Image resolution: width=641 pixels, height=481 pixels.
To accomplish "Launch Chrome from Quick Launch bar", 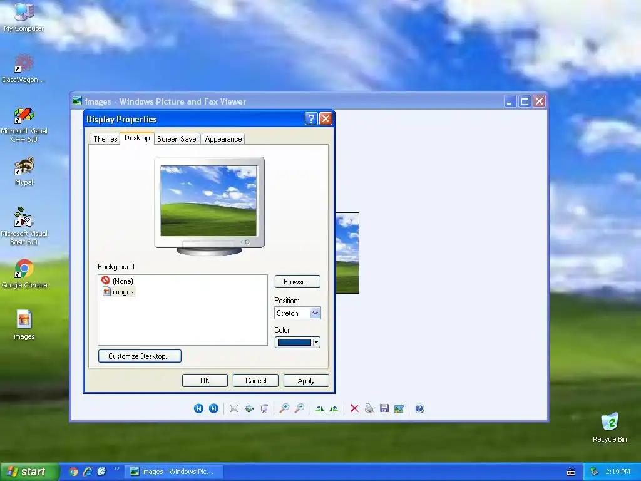I will [x=74, y=472].
